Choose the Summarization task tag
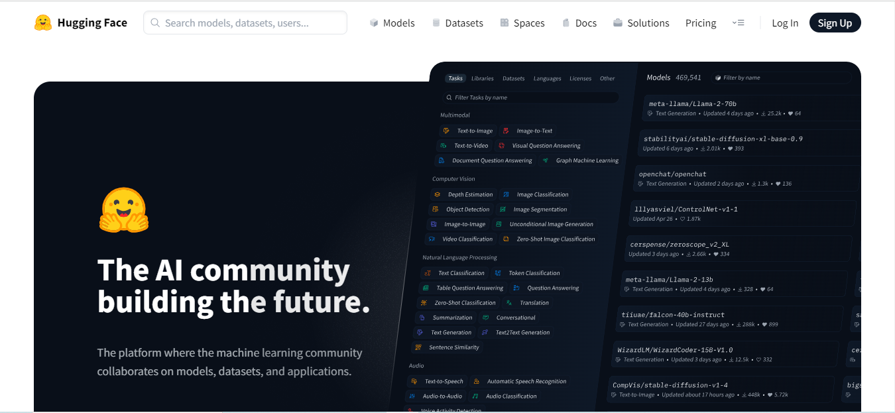Screen dimensions: 895x413 point(447,318)
